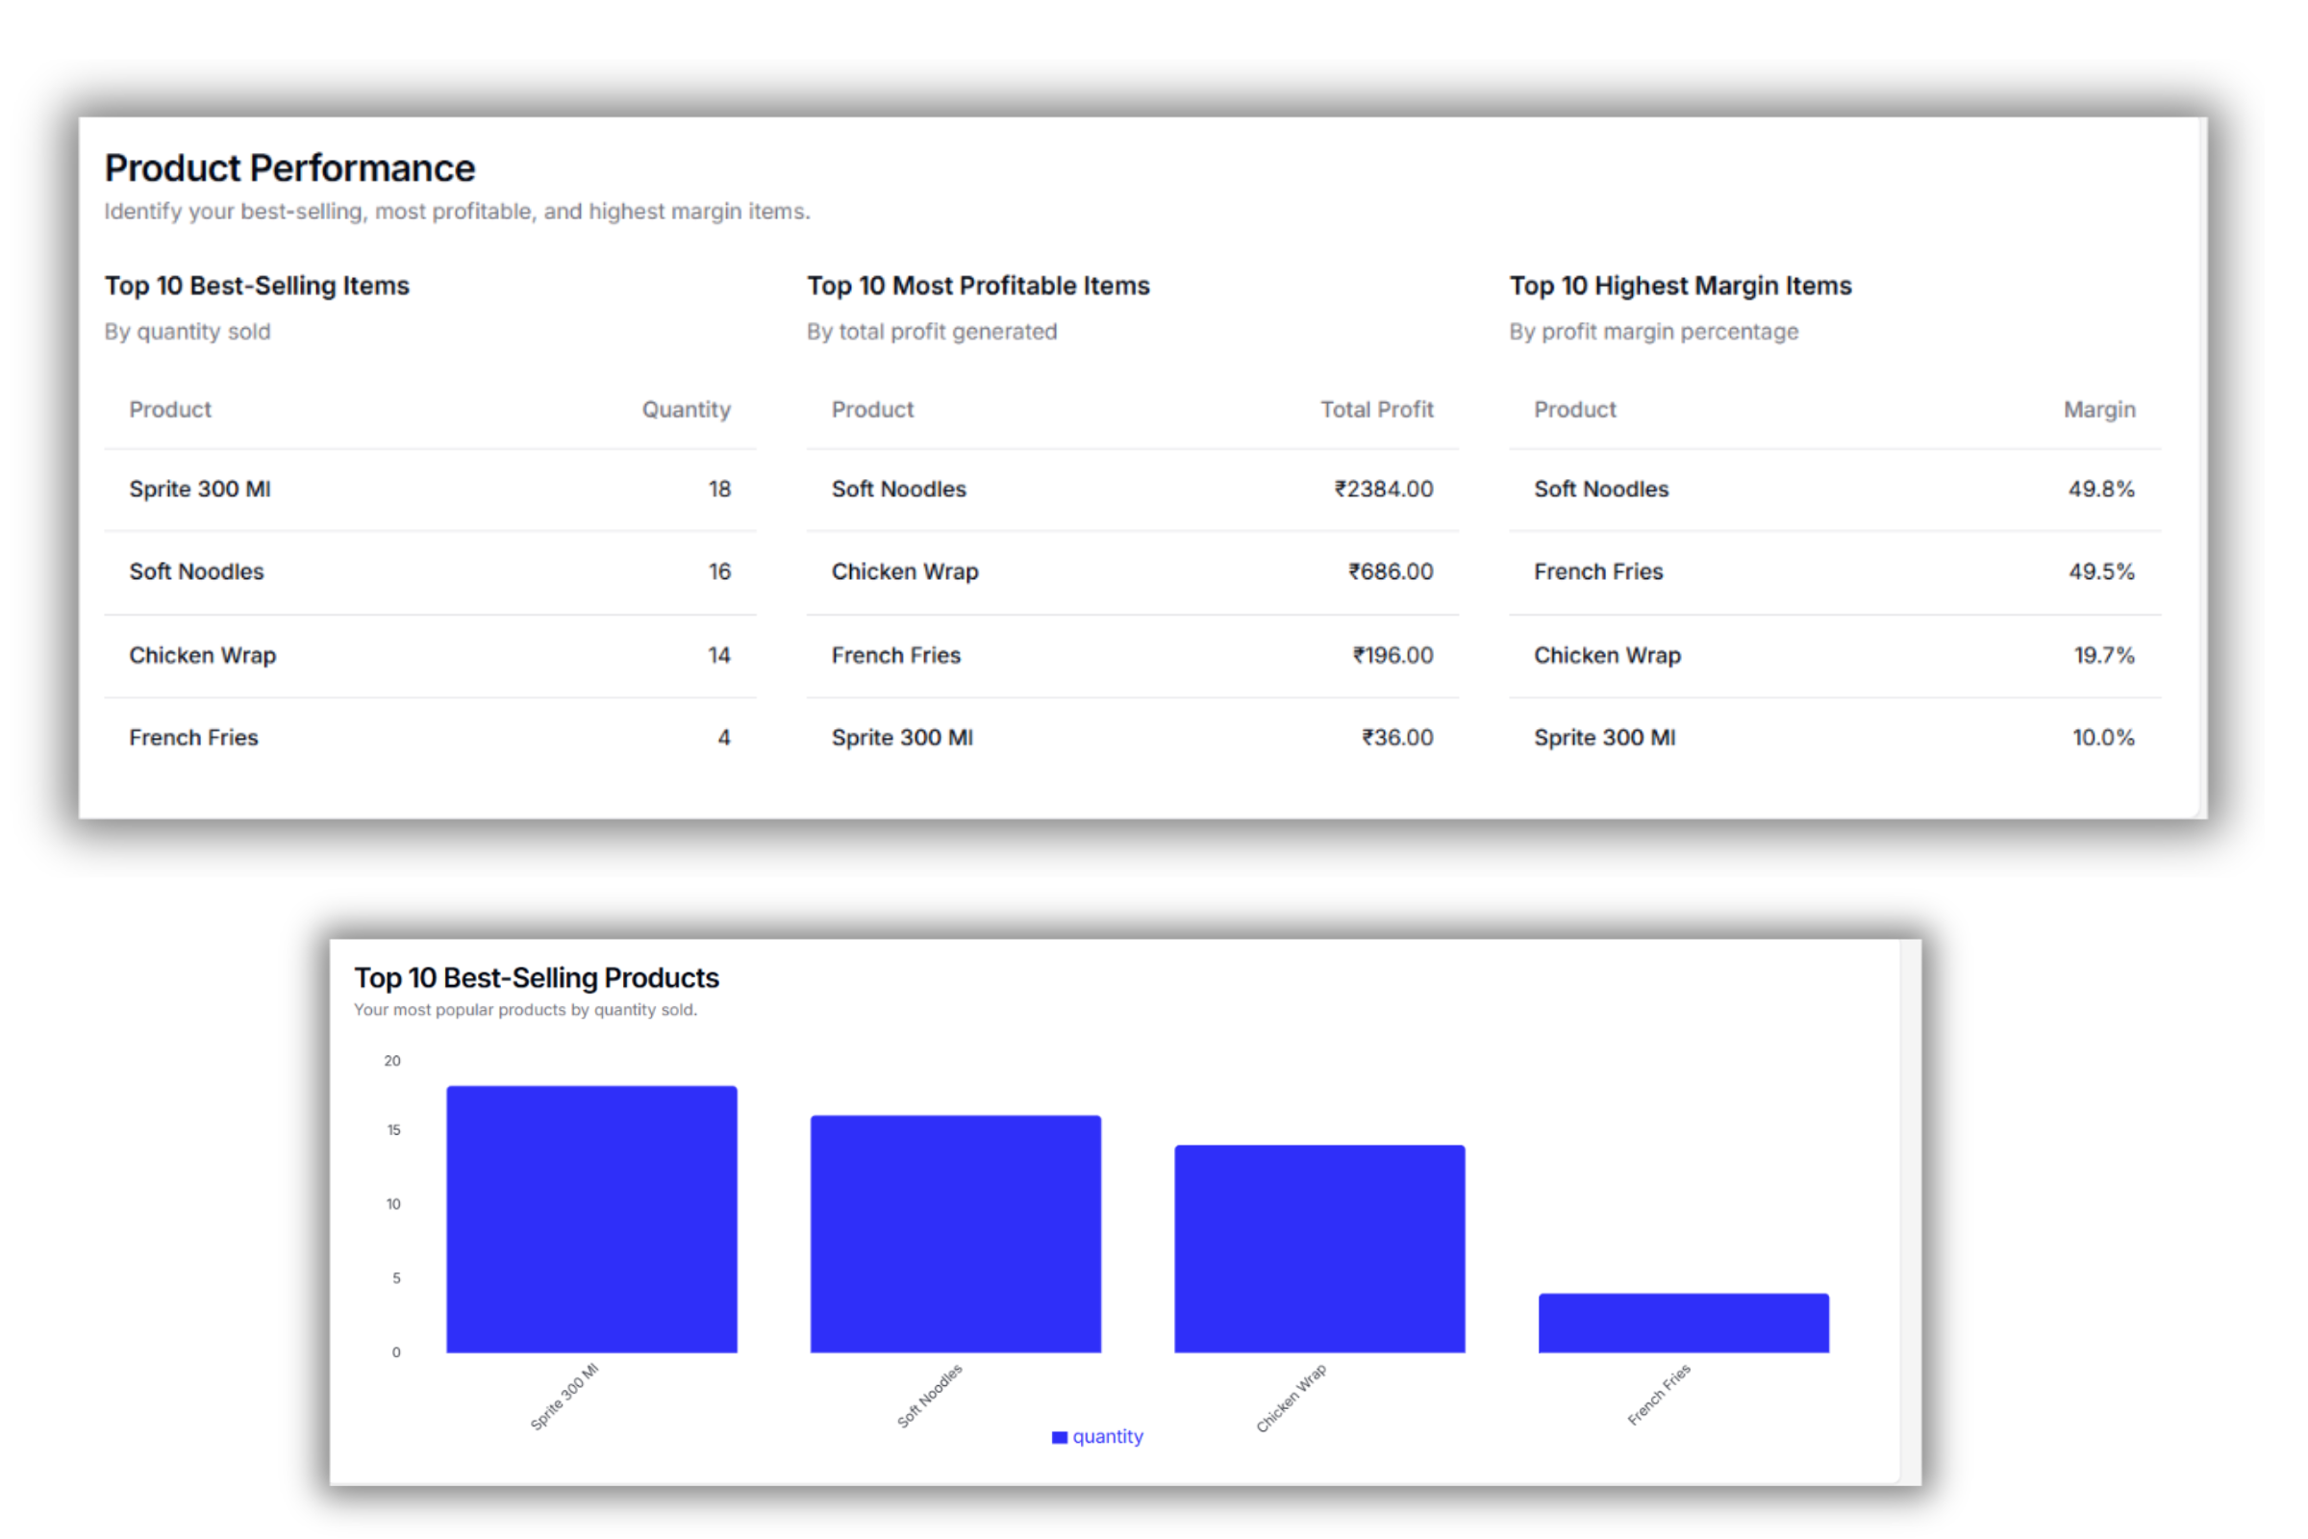Sort by the Quantity column header

[686, 410]
